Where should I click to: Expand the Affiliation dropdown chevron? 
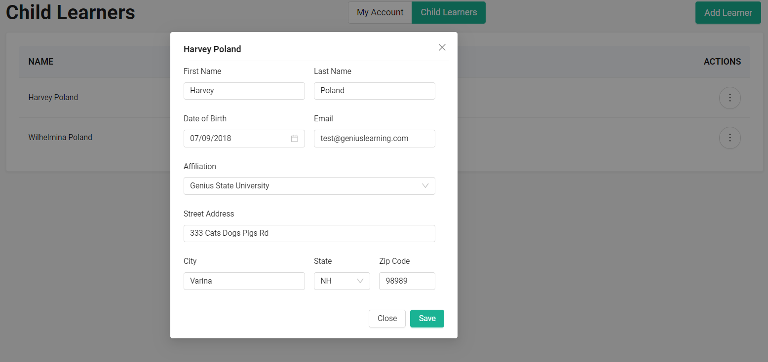coord(425,186)
